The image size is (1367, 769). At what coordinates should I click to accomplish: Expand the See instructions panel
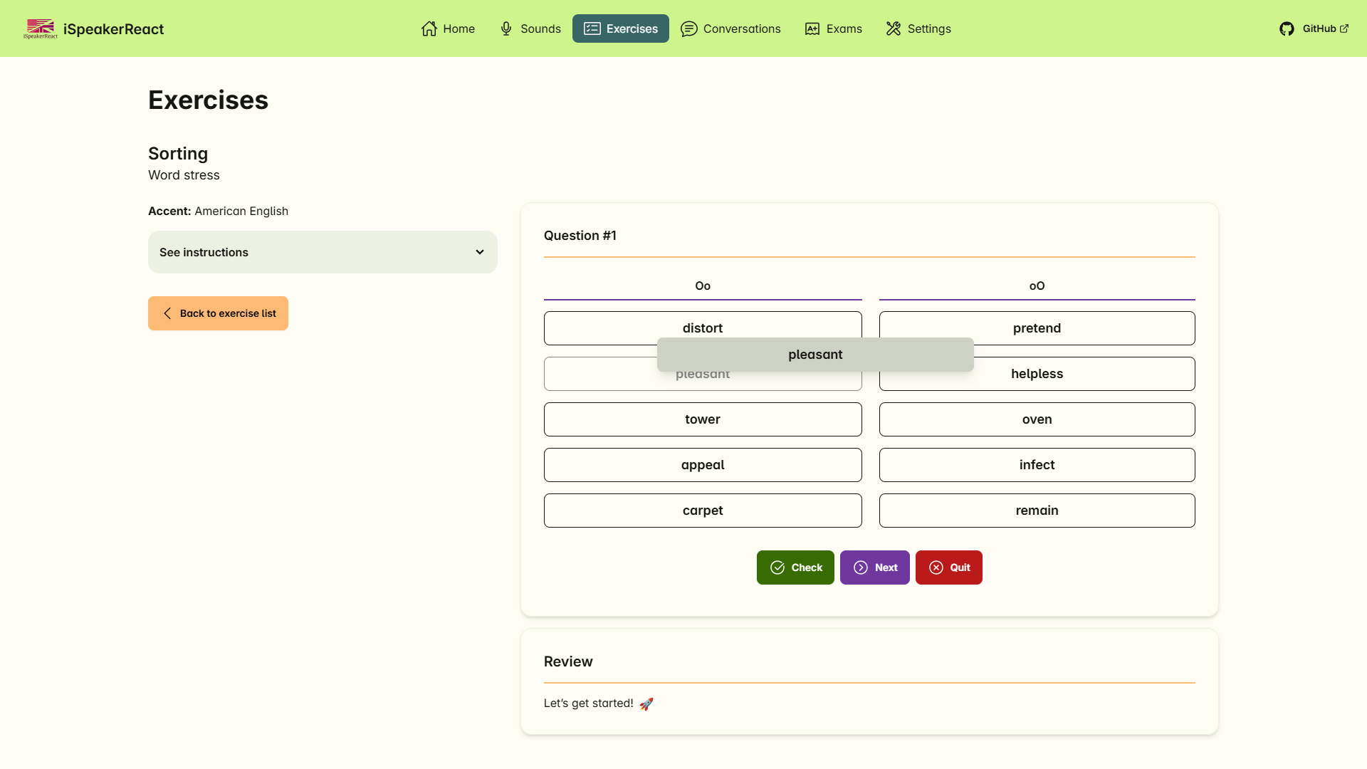tap(322, 252)
